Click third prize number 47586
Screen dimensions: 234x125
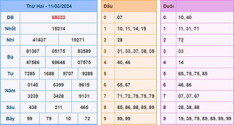point(33,62)
